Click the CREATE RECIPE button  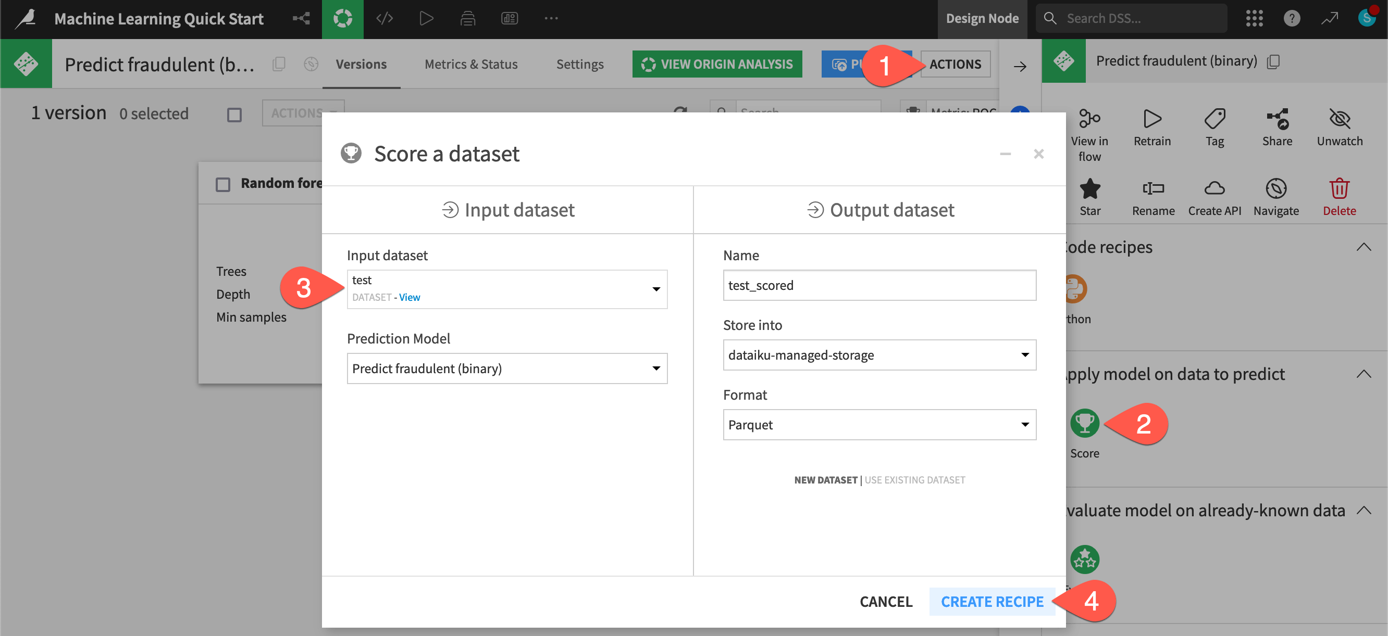tap(992, 601)
